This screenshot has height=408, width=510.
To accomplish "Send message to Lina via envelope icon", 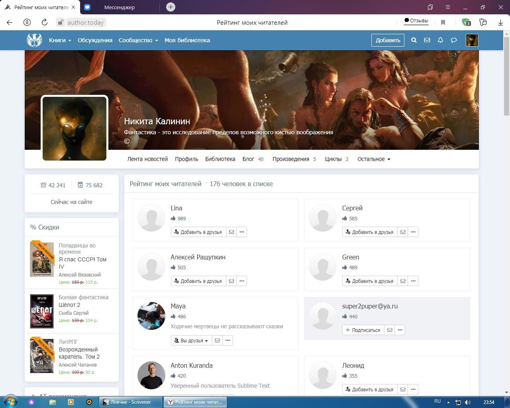I will pyautogui.click(x=231, y=232).
